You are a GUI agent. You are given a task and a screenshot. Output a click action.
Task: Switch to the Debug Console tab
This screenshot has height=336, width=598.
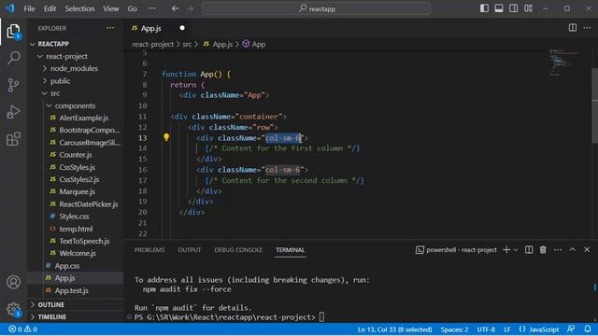coord(238,250)
